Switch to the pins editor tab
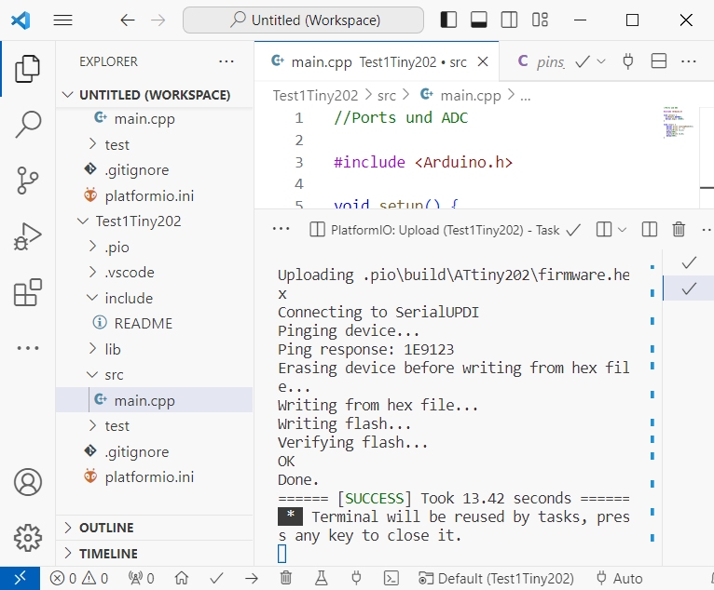The image size is (714, 590). [542, 61]
